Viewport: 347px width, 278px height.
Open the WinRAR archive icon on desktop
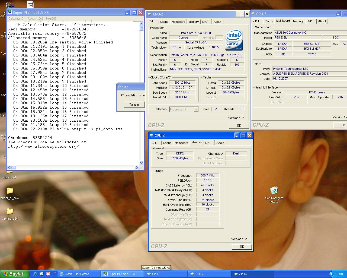click(10, 5)
